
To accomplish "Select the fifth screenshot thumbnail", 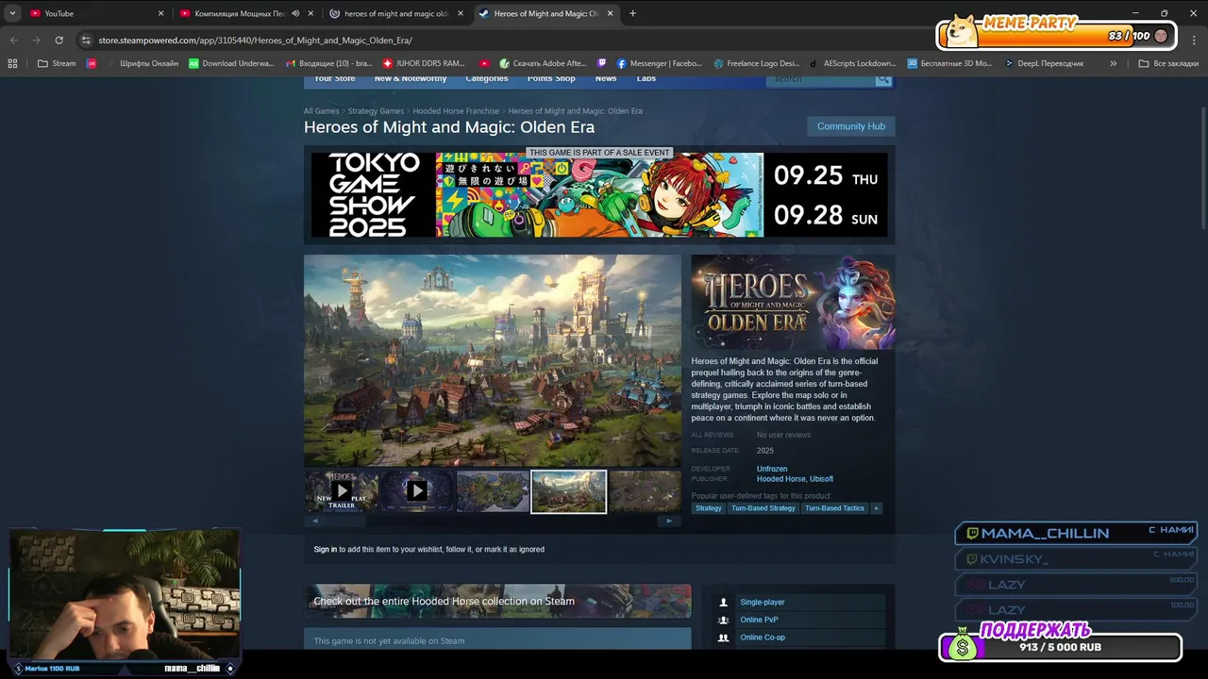I will pos(645,491).
